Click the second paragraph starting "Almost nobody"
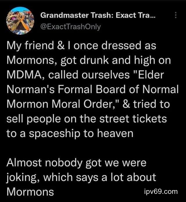This screenshot has height=202, width=186. (81, 177)
